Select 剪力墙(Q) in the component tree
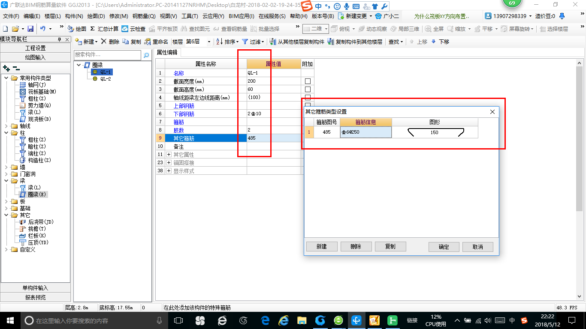Viewport: 586px width, 329px height. pos(35,105)
